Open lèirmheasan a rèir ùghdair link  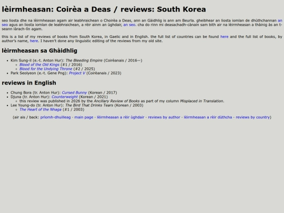(x=120, y=117)
